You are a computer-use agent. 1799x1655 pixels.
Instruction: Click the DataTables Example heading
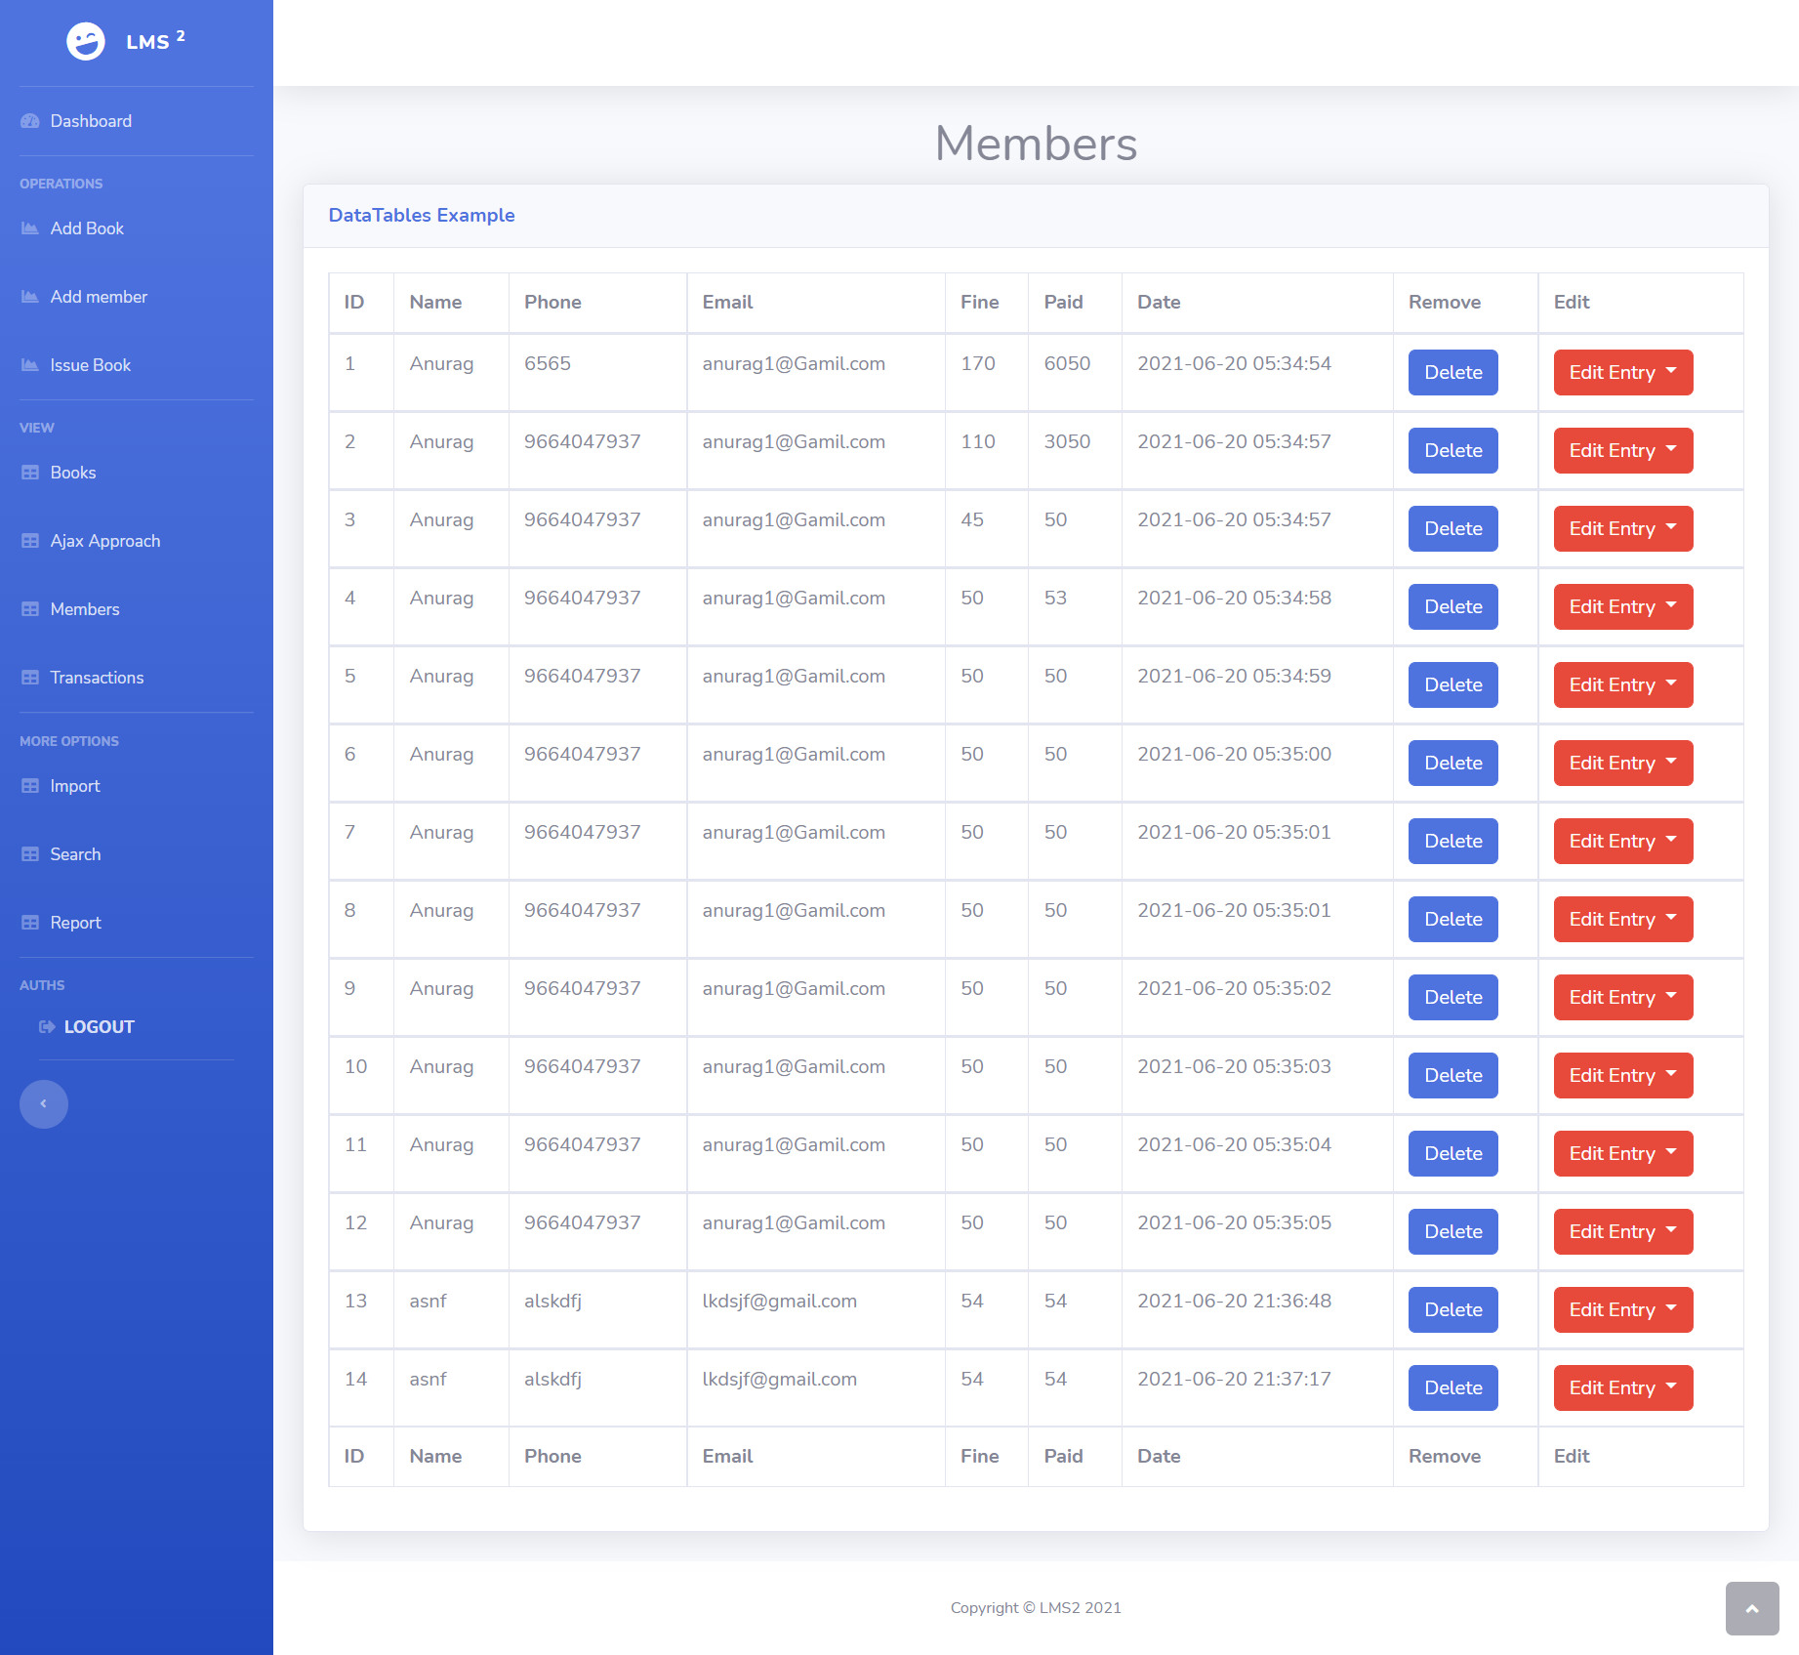click(x=422, y=216)
